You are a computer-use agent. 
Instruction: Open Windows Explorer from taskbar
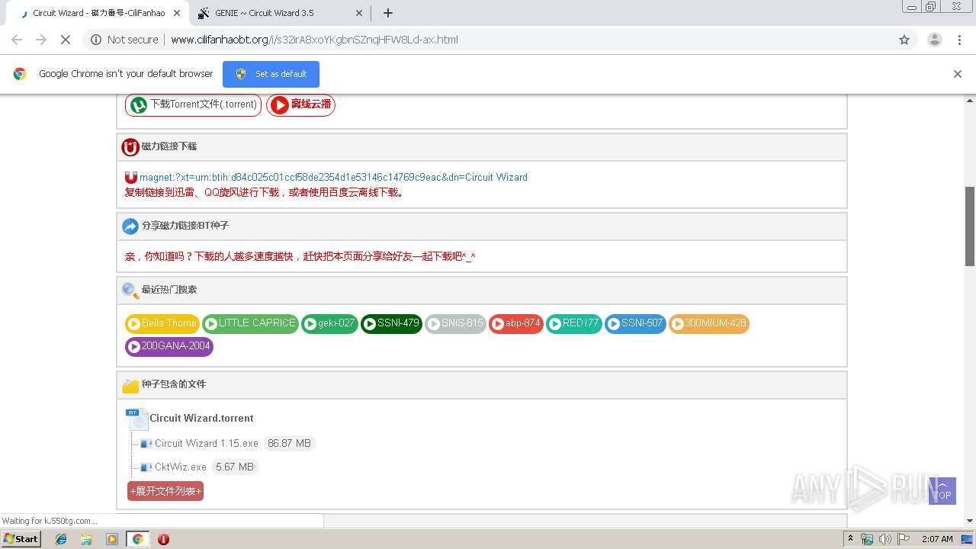(86, 539)
